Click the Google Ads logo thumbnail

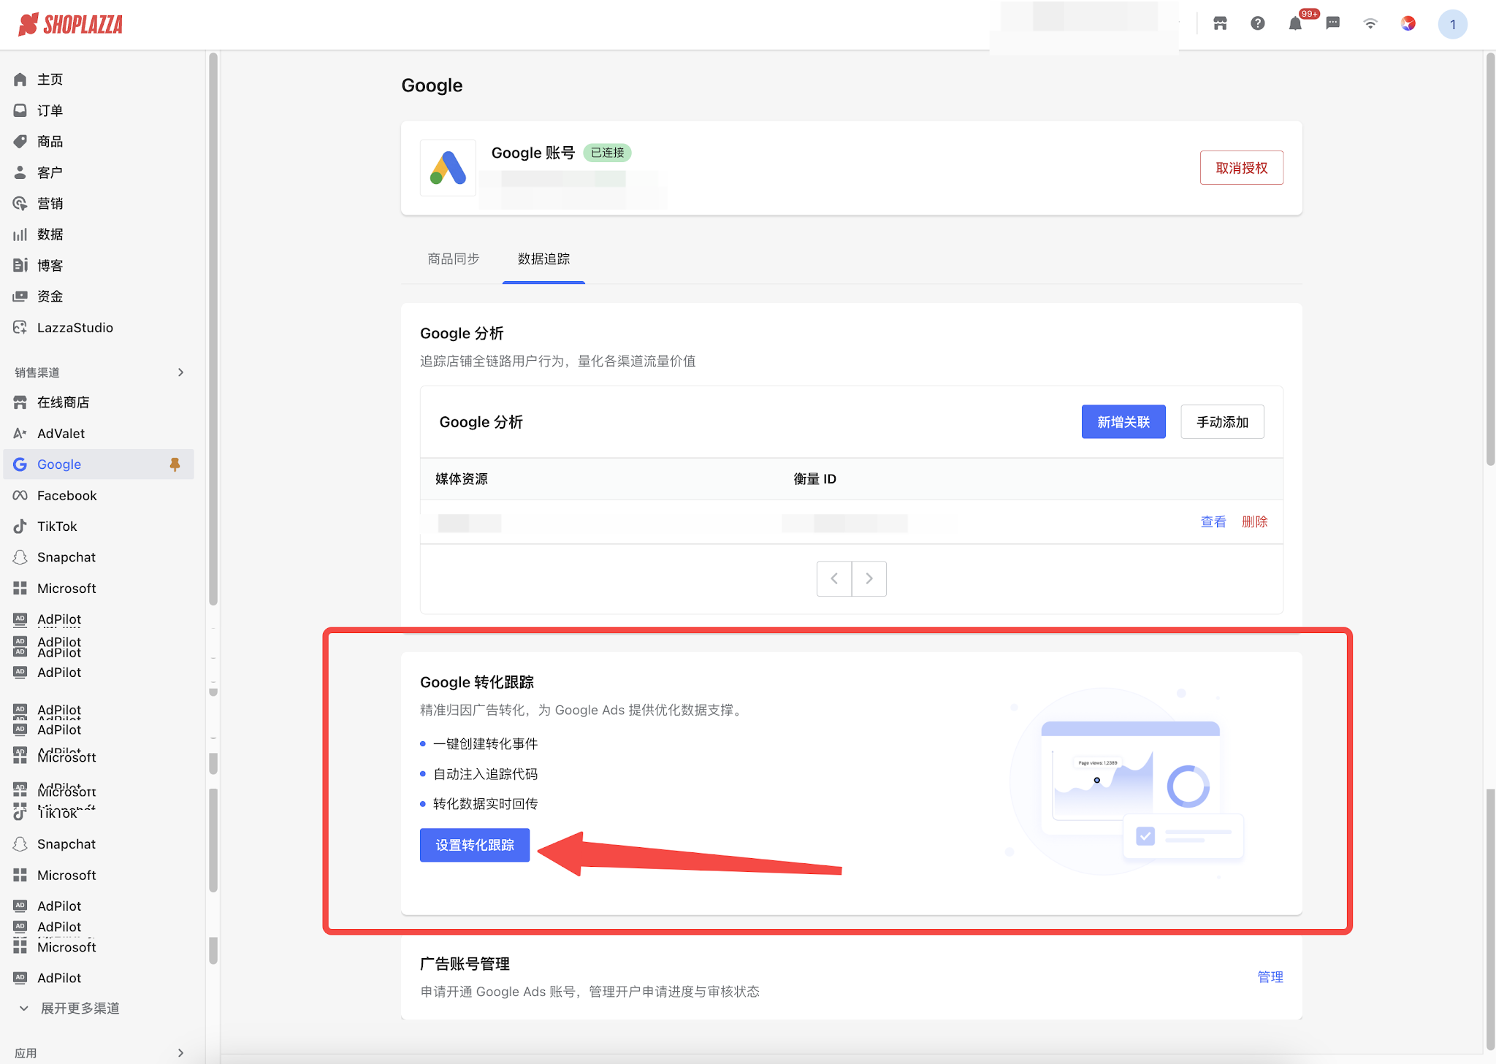click(448, 167)
